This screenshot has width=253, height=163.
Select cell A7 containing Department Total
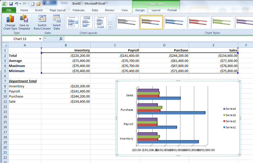(x=23, y=81)
